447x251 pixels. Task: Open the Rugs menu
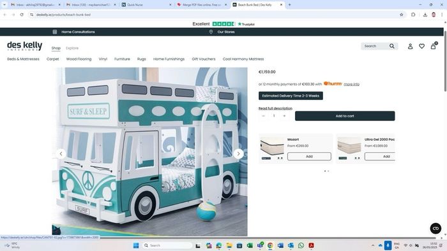pos(141,59)
